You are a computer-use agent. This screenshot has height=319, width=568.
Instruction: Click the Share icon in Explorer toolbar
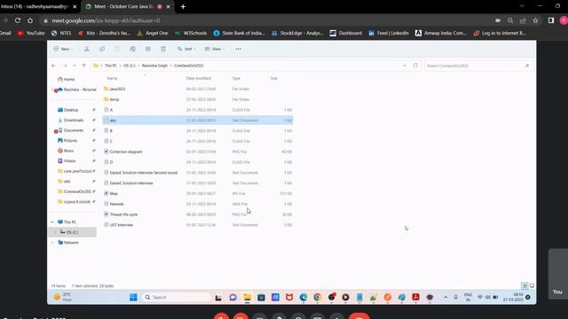tap(148, 49)
